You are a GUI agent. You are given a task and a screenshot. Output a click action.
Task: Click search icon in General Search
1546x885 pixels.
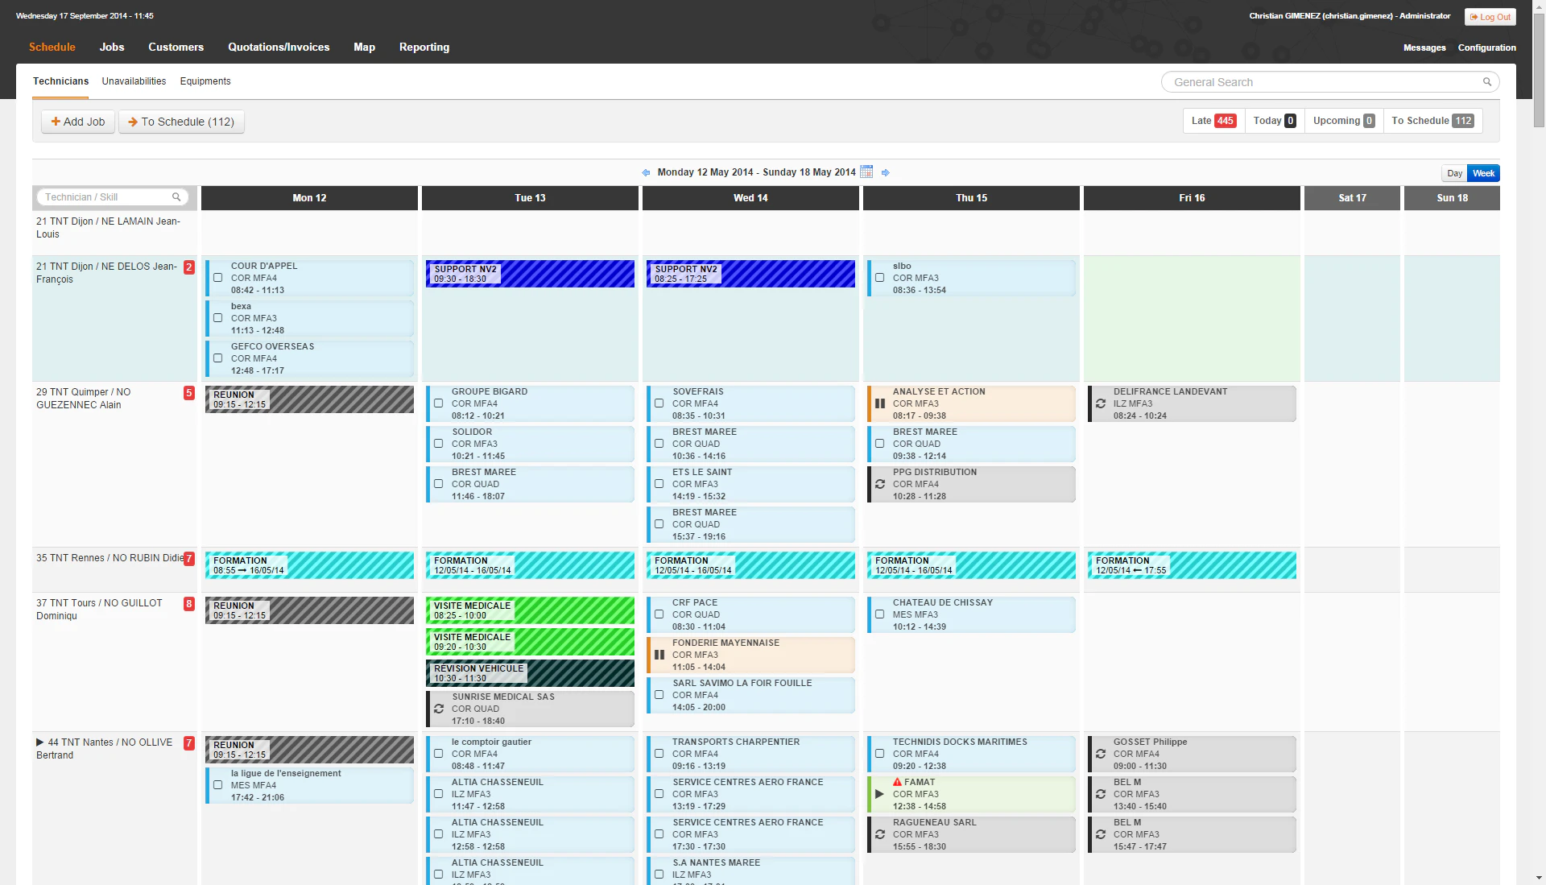click(x=1487, y=81)
